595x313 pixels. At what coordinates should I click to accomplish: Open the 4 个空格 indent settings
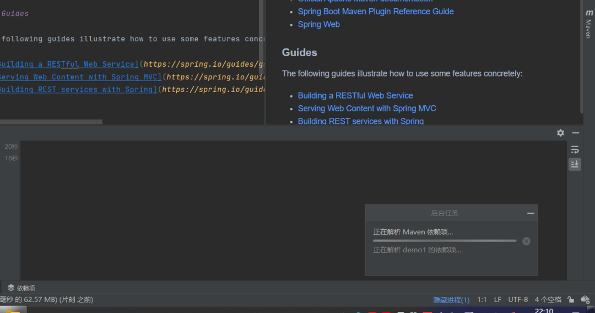[x=548, y=300]
